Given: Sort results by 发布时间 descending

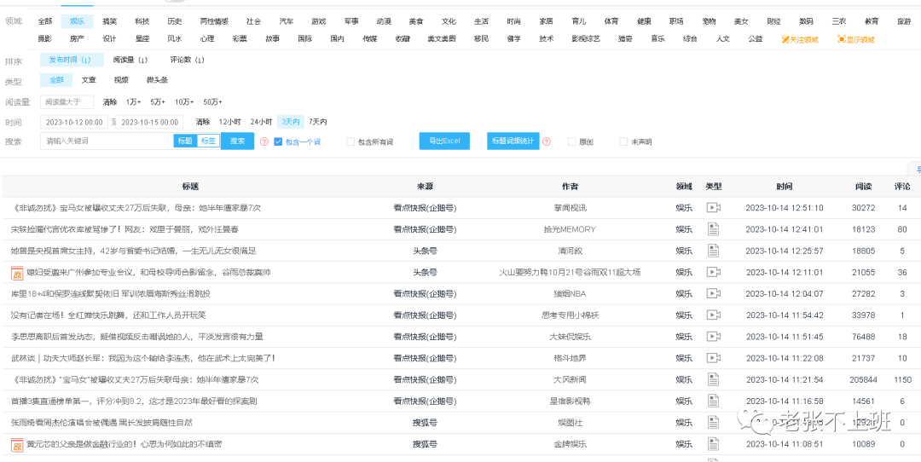Looking at the screenshot, I should (72, 60).
